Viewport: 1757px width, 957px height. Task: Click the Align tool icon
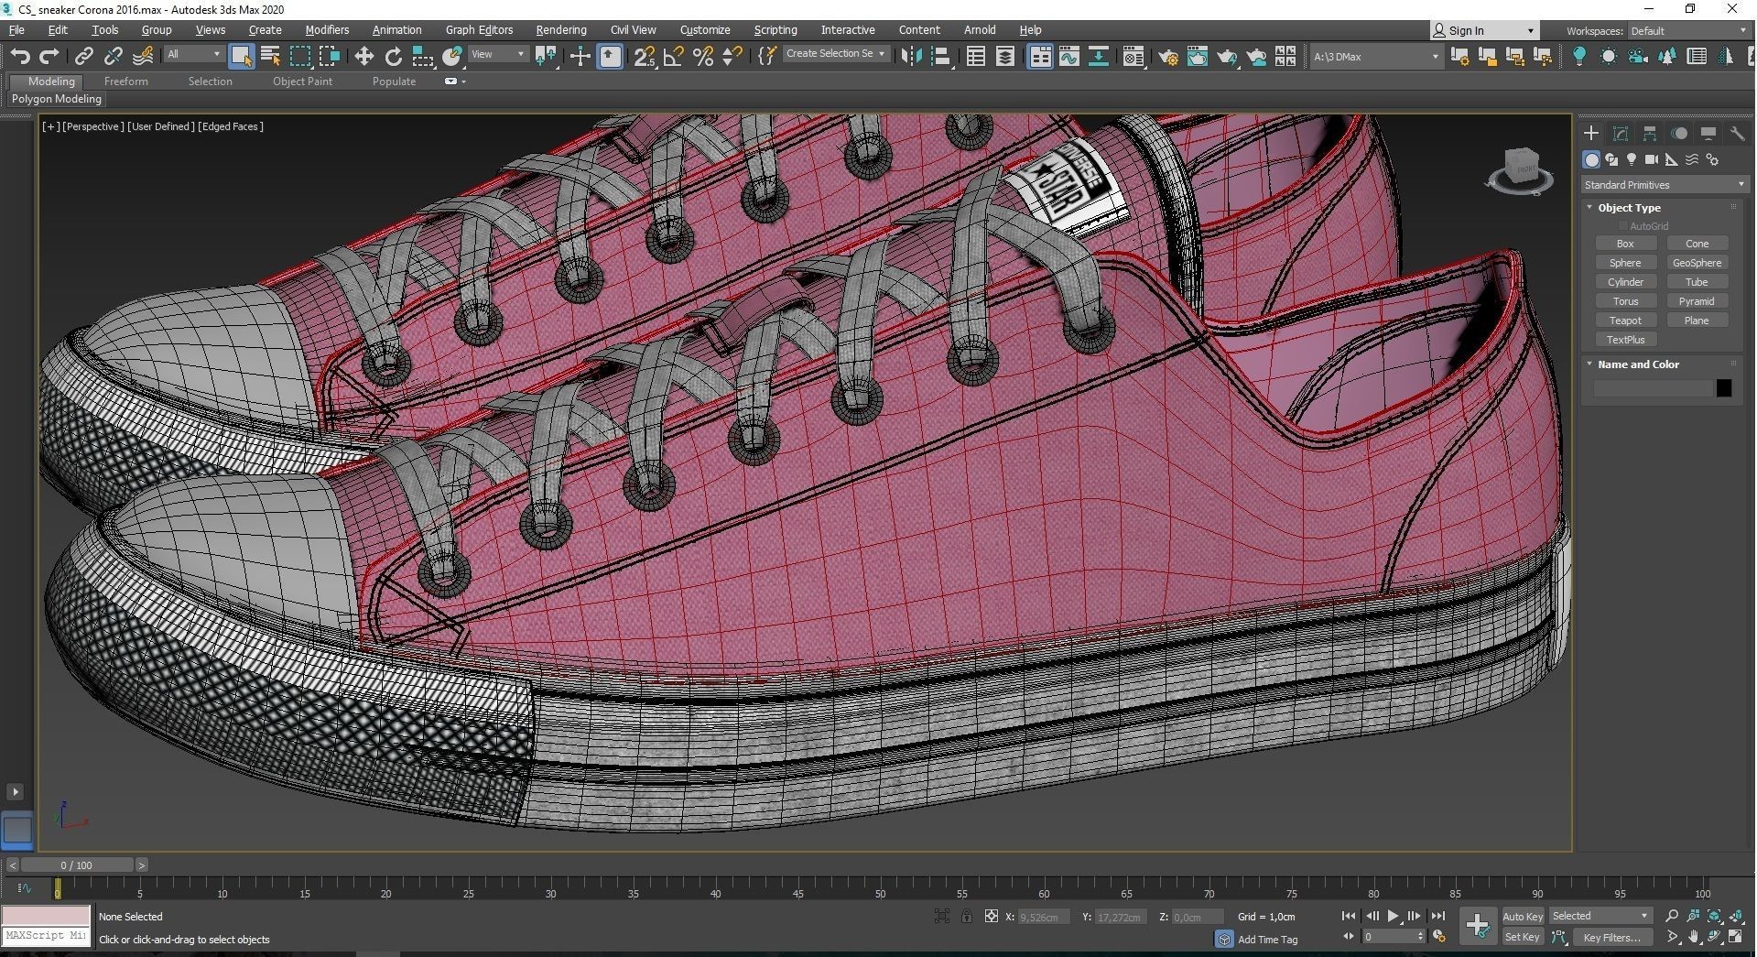(940, 57)
